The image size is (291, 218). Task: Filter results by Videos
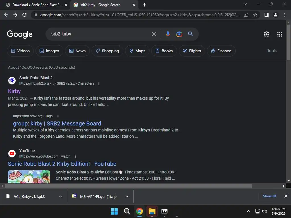pos(20,51)
